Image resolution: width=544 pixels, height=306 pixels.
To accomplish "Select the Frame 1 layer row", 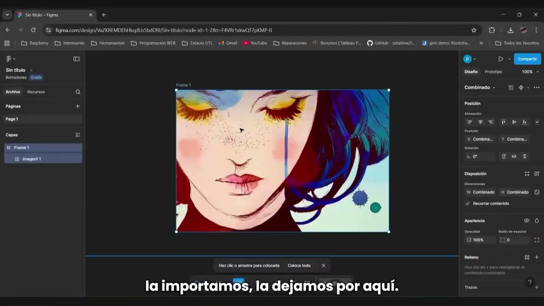I will tap(43, 147).
